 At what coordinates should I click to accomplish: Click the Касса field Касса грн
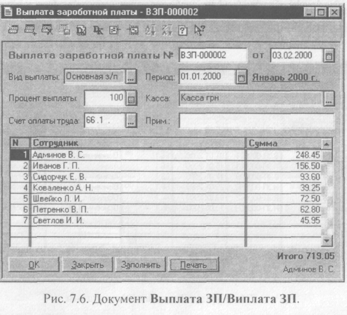pos(251,98)
